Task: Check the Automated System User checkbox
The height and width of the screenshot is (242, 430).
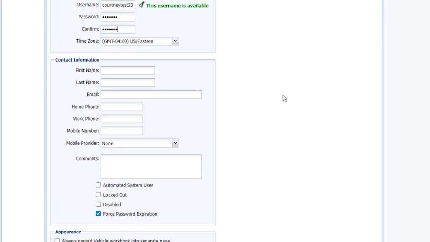Action: (98, 185)
